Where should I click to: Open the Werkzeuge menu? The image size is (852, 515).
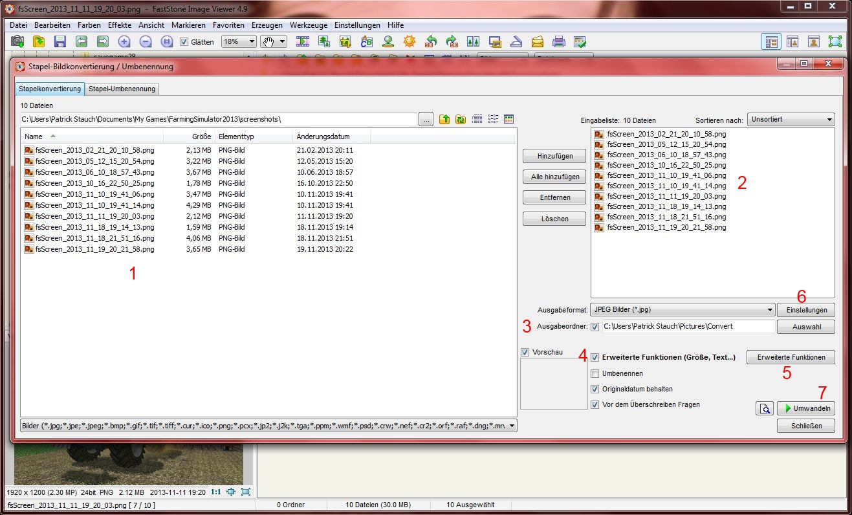(x=309, y=25)
